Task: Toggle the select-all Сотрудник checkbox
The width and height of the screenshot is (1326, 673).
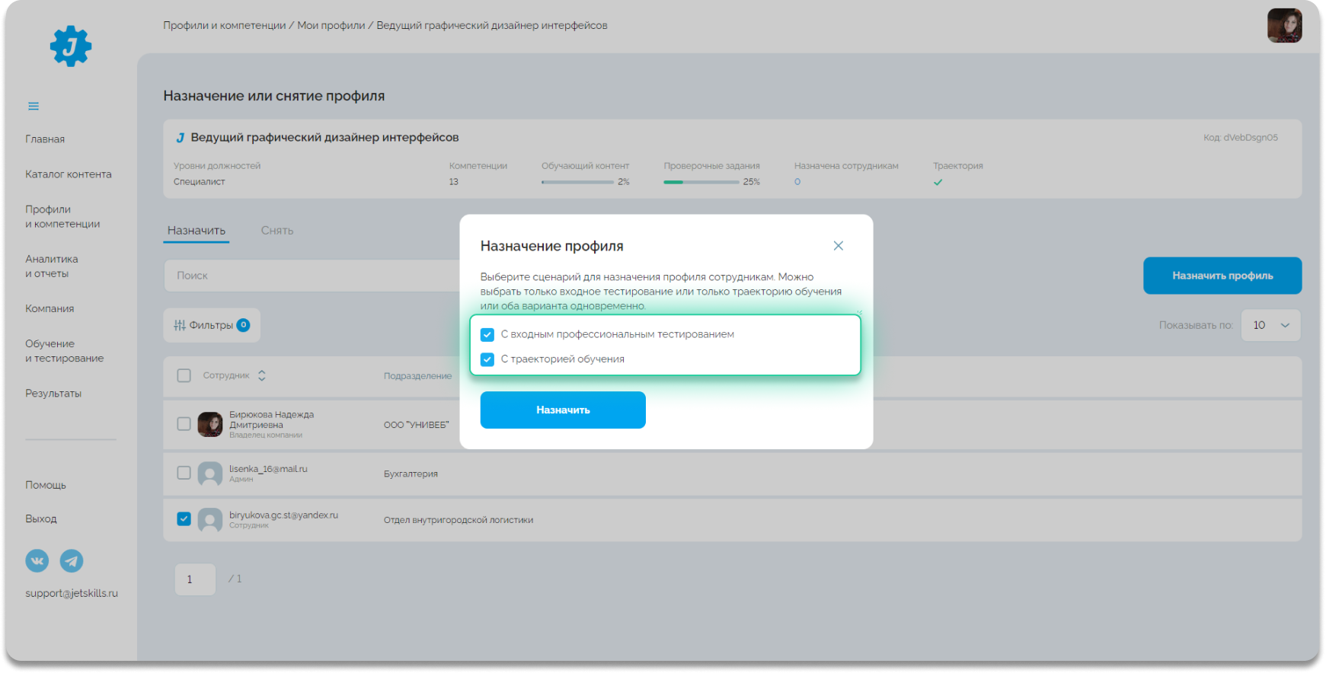Action: [x=184, y=375]
